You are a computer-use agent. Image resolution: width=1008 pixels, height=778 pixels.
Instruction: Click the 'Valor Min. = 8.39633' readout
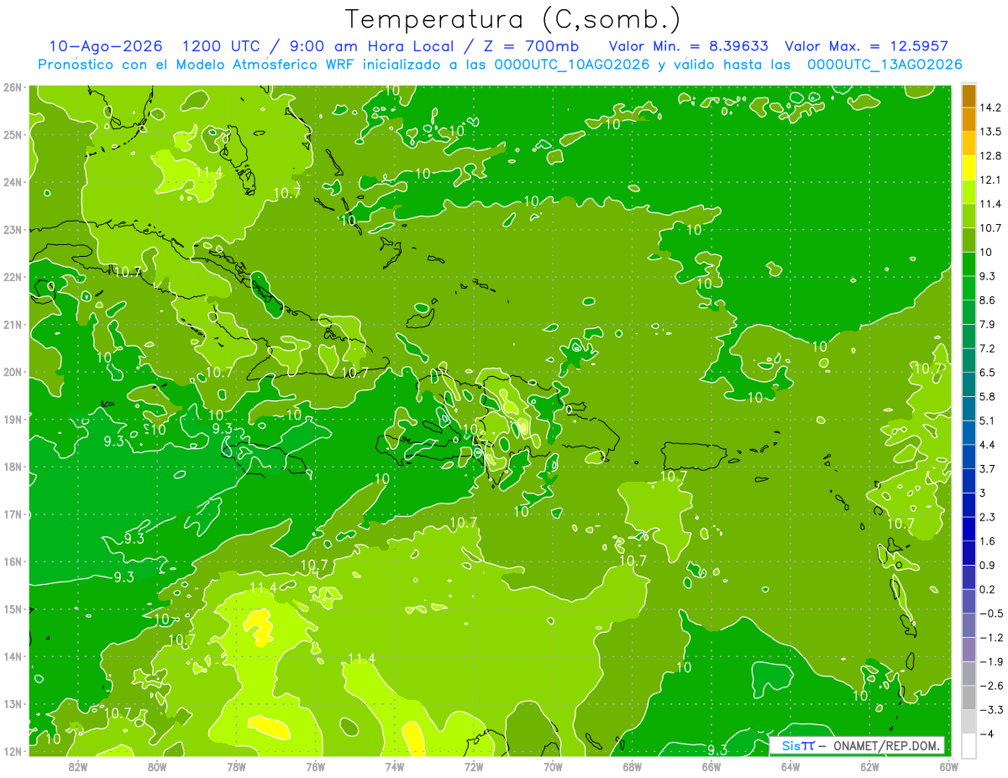click(688, 46)
